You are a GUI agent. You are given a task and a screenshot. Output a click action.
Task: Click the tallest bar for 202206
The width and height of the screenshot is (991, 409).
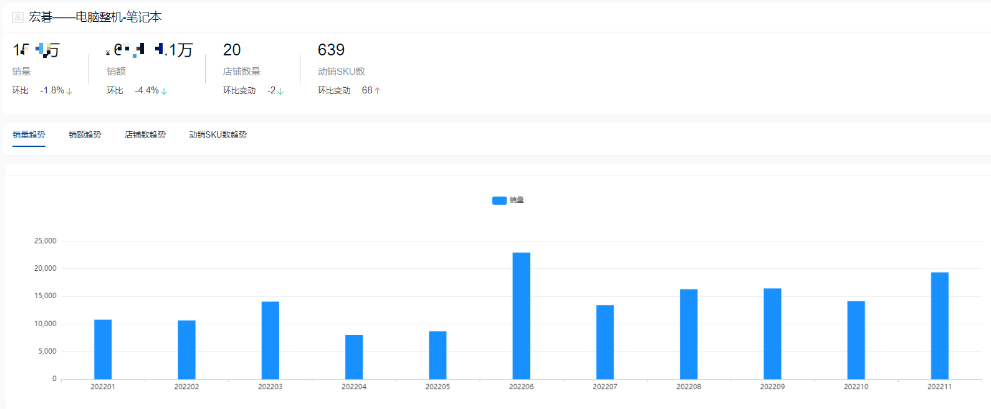[x=522, y=316]
